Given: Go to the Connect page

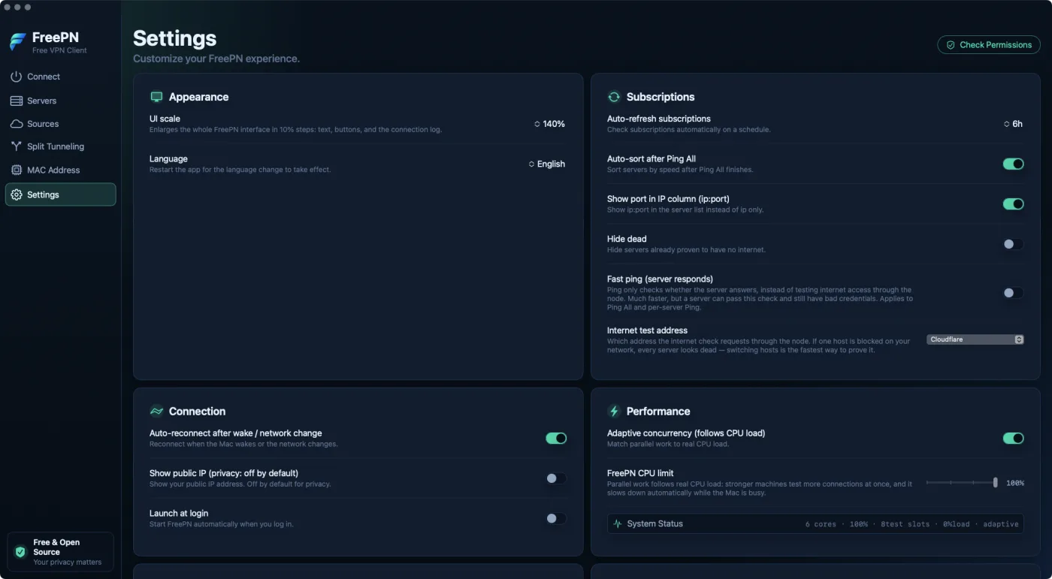Looking at the screenshot, I should coord(61,77).
